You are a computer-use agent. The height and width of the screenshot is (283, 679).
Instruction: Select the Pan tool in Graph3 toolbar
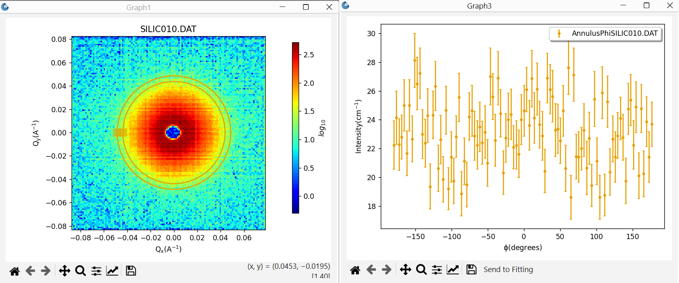tap(406, 270)
